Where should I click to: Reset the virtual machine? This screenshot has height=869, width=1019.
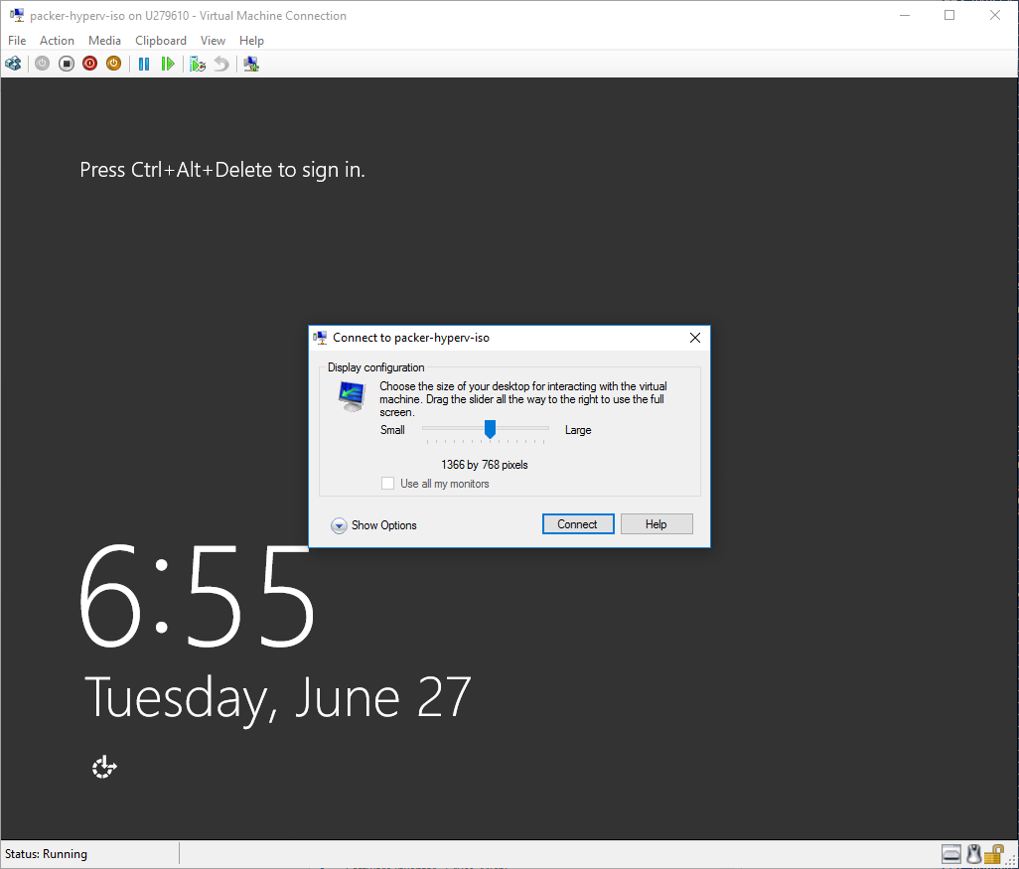168,63
